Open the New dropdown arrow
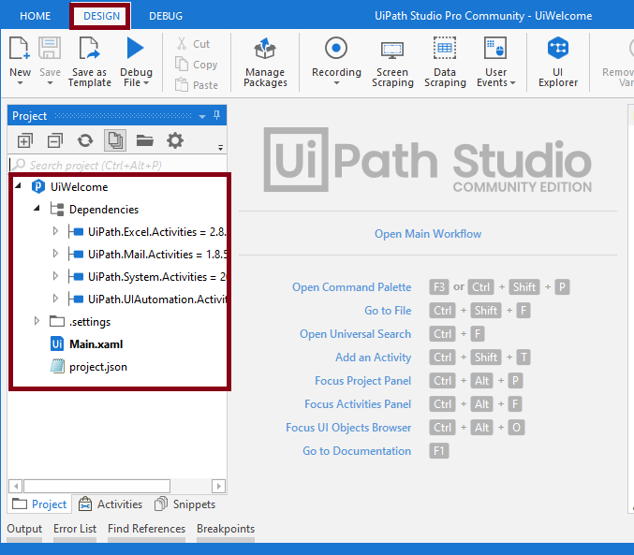Viewport: 634px width, 555px height. 21,83
